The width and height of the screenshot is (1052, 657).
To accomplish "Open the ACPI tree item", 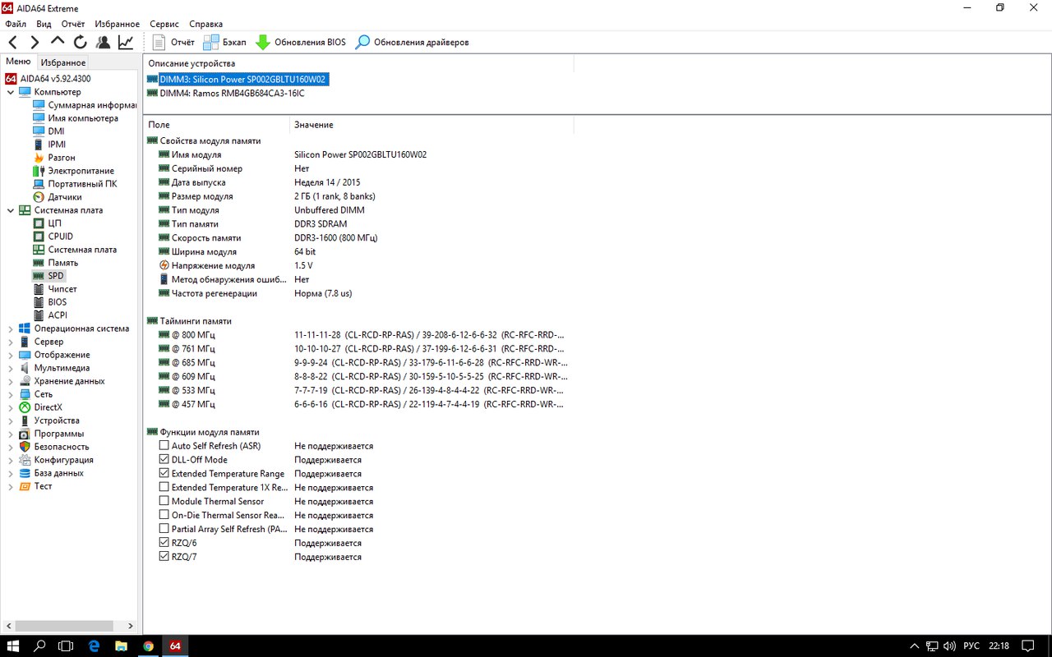I will (x=50, y=315).
